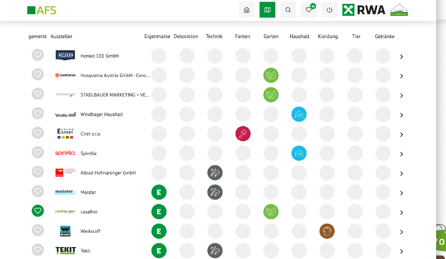Click the Unser Lagerhaus logo

[399, 10]
